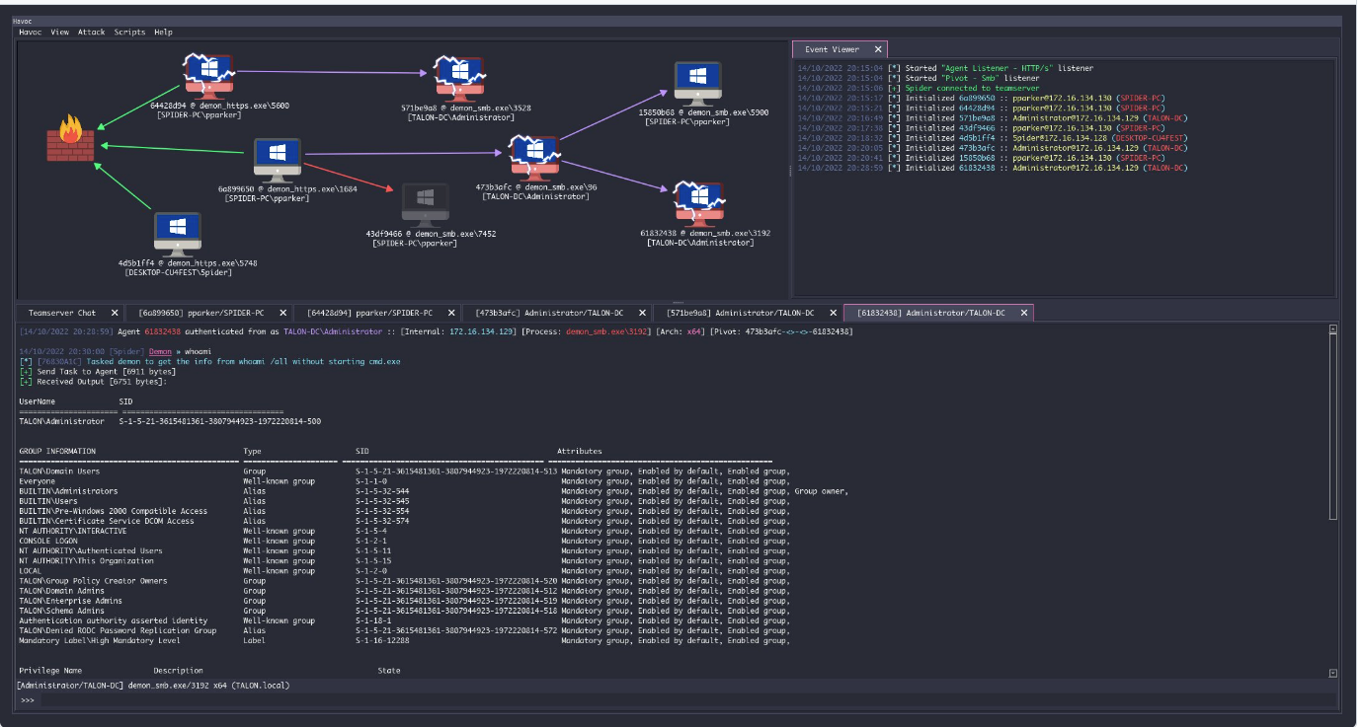Click the BUILTIN\Administrators group row
Screen dimensions: 1363x727
coord(435,491)
